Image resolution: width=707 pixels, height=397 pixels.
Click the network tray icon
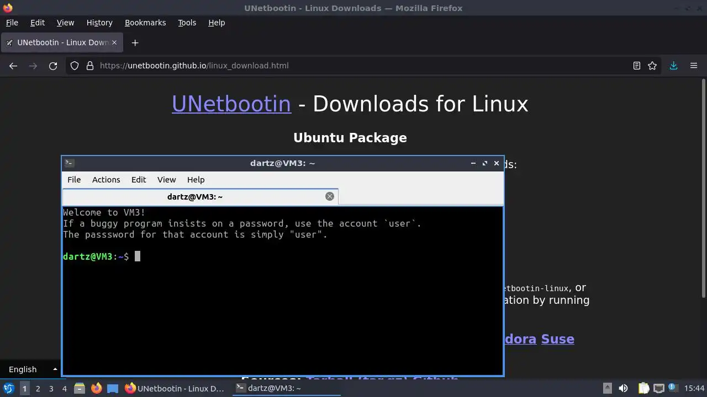(x=658, y=388)
